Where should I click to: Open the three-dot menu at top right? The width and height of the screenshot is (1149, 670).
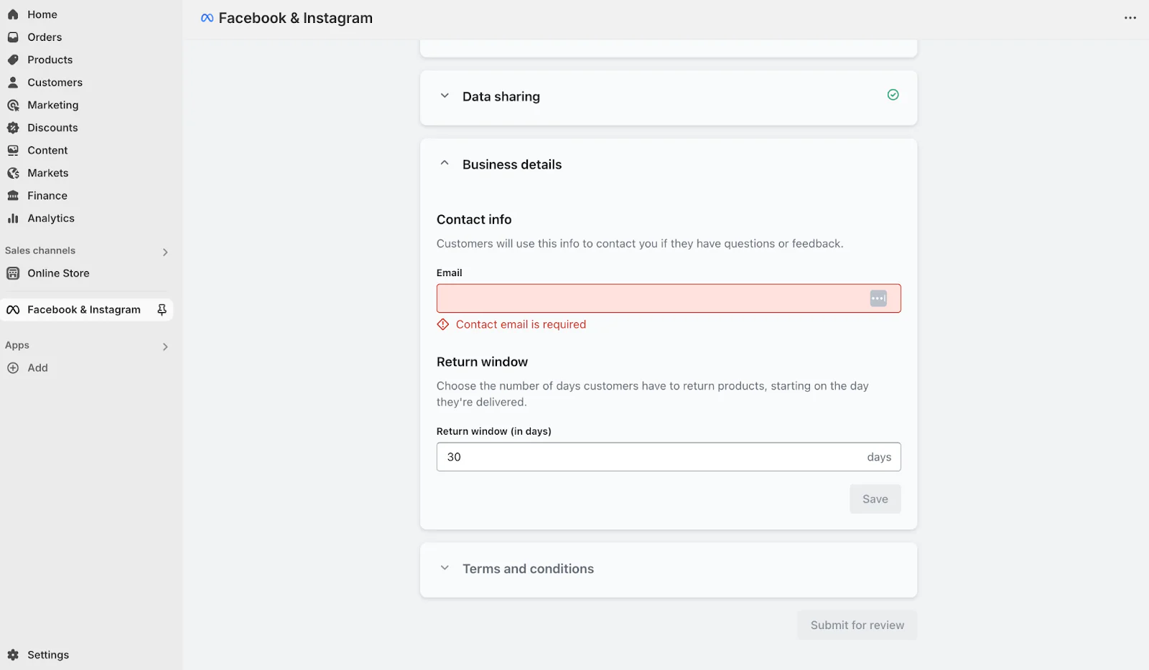[1130, 17]
